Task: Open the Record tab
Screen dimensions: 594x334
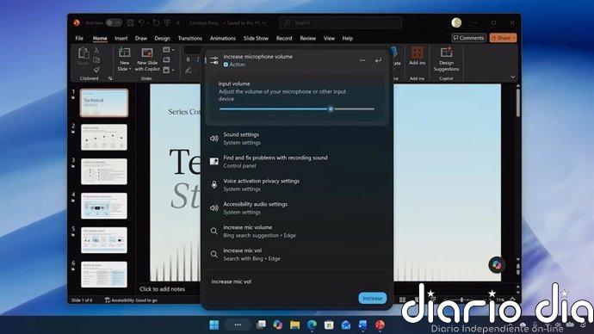Action: coord(284,38)
